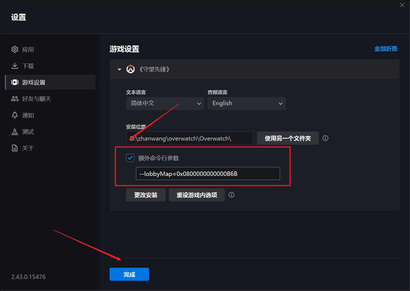This screenshot has width=410, height=291.
Task: Click the 更改安装 button
Action: click(x=146, y=195)
